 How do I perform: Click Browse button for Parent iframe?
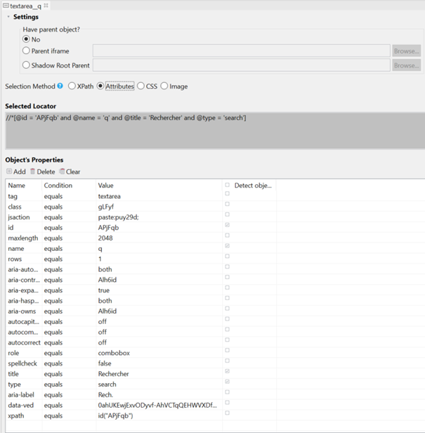point(407,51)
